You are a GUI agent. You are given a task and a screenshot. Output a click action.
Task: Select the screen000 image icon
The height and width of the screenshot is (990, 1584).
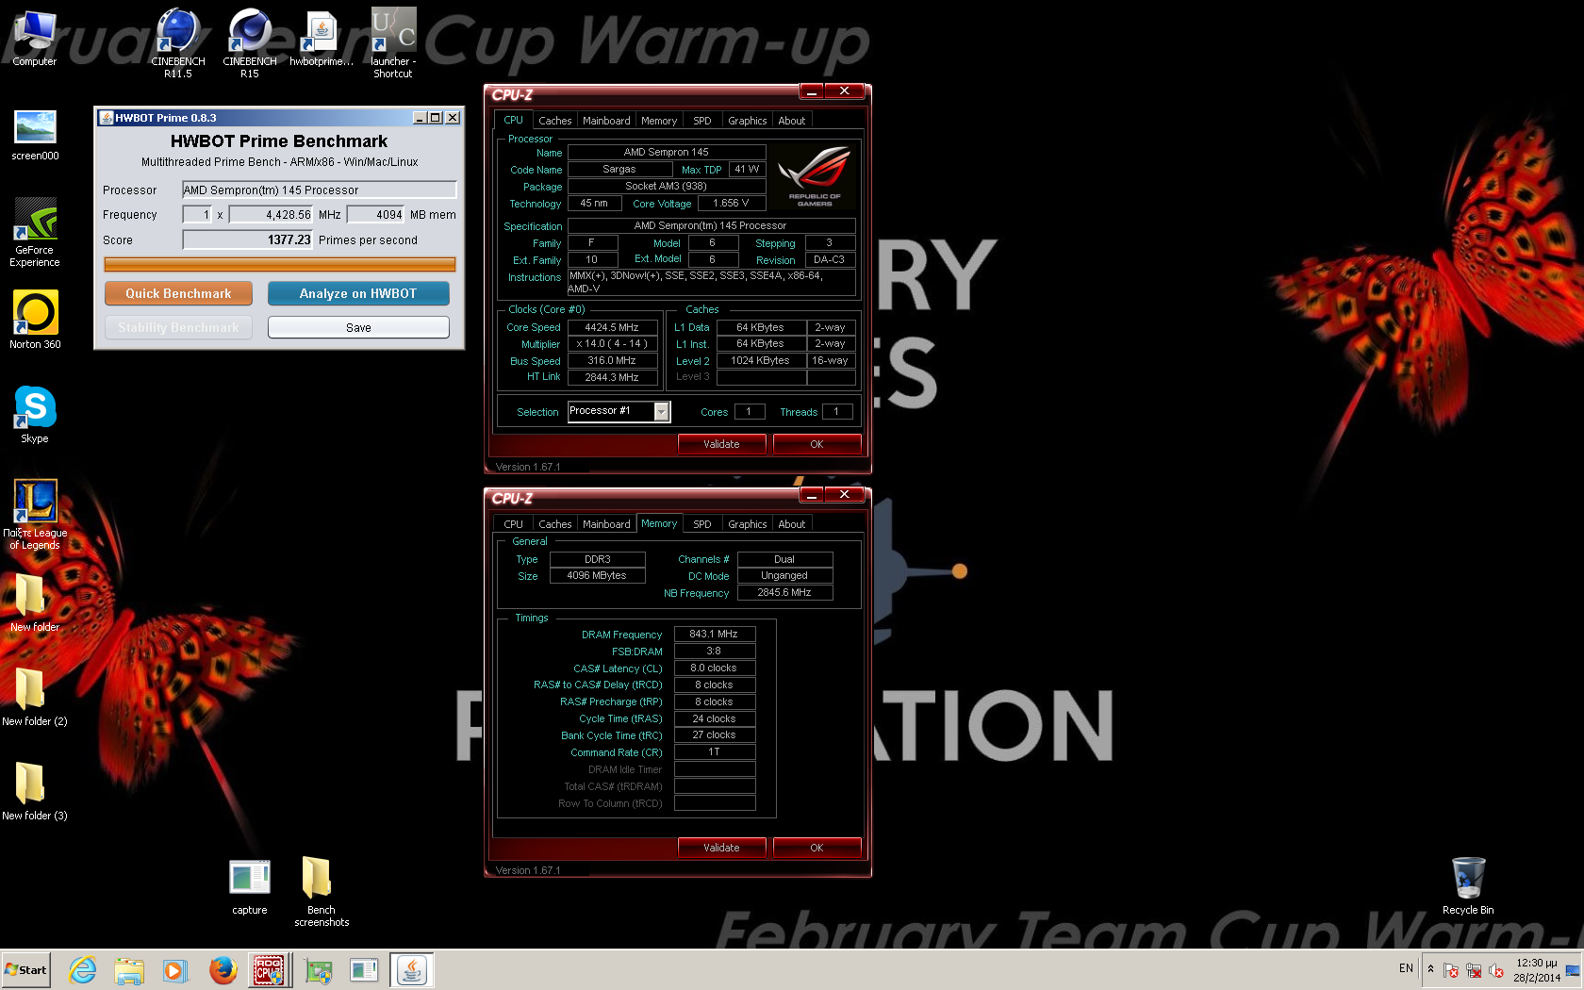(x=35, y=135)
